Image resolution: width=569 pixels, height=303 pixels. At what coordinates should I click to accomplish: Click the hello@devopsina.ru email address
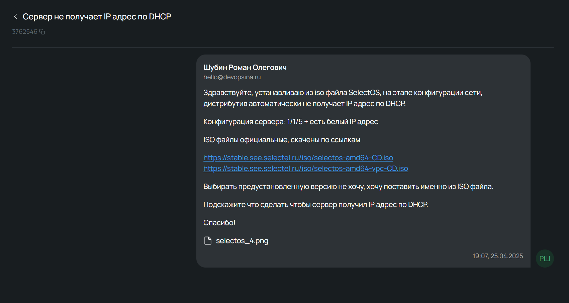[232, 77]
